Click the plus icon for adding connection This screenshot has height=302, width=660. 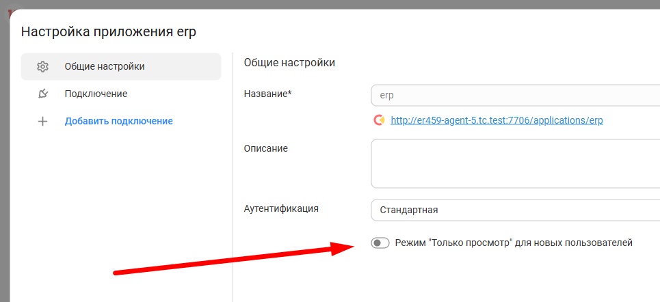click(x=42, y=121)
